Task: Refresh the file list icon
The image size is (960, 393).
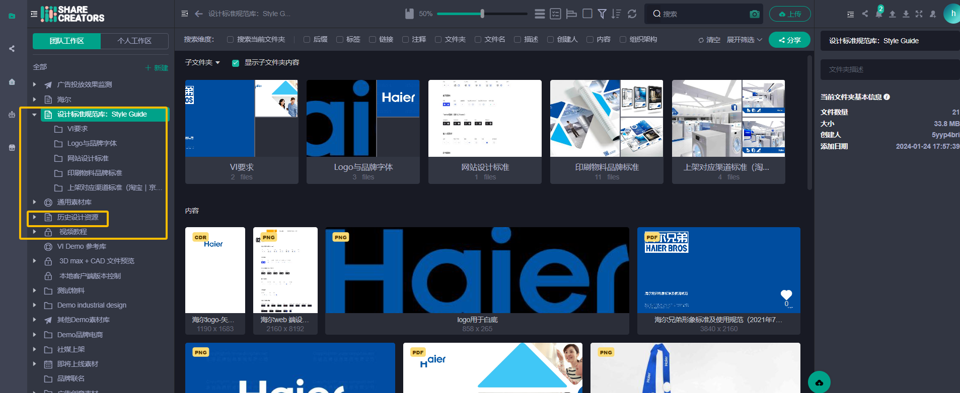Action: (632, 14)
